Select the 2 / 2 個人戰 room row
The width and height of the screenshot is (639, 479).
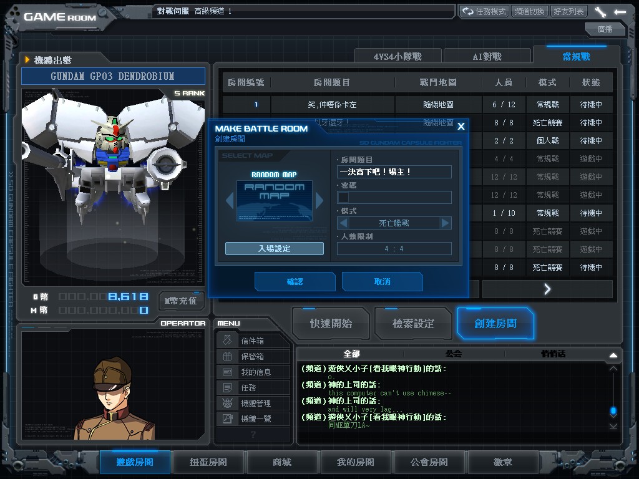click(541, 140)
